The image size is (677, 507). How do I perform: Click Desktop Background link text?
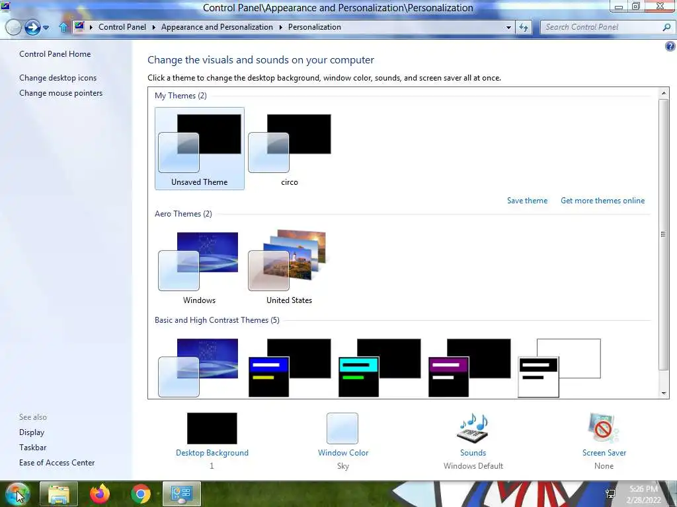tap(212, 453)
